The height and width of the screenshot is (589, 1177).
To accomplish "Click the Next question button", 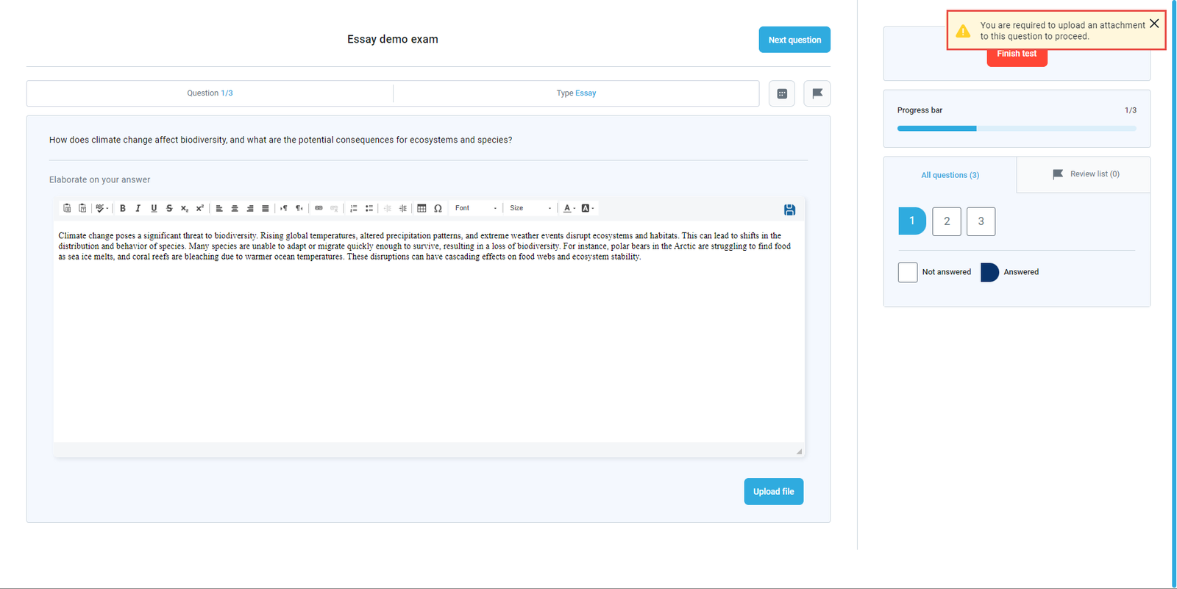I will [x=794, y=40].
